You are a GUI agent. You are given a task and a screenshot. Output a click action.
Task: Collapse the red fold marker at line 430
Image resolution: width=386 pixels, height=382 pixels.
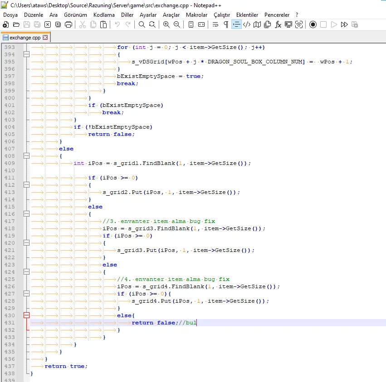(26, 315)
